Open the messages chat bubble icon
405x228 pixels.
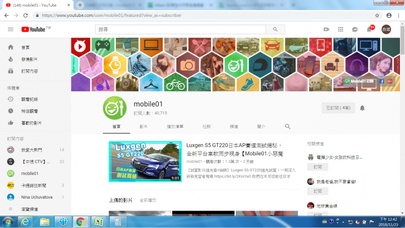(354, 29)
